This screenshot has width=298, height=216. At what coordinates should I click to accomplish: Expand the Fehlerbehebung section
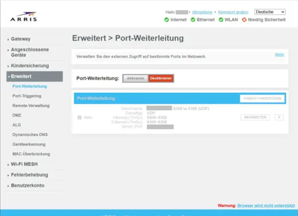point(29,175)
